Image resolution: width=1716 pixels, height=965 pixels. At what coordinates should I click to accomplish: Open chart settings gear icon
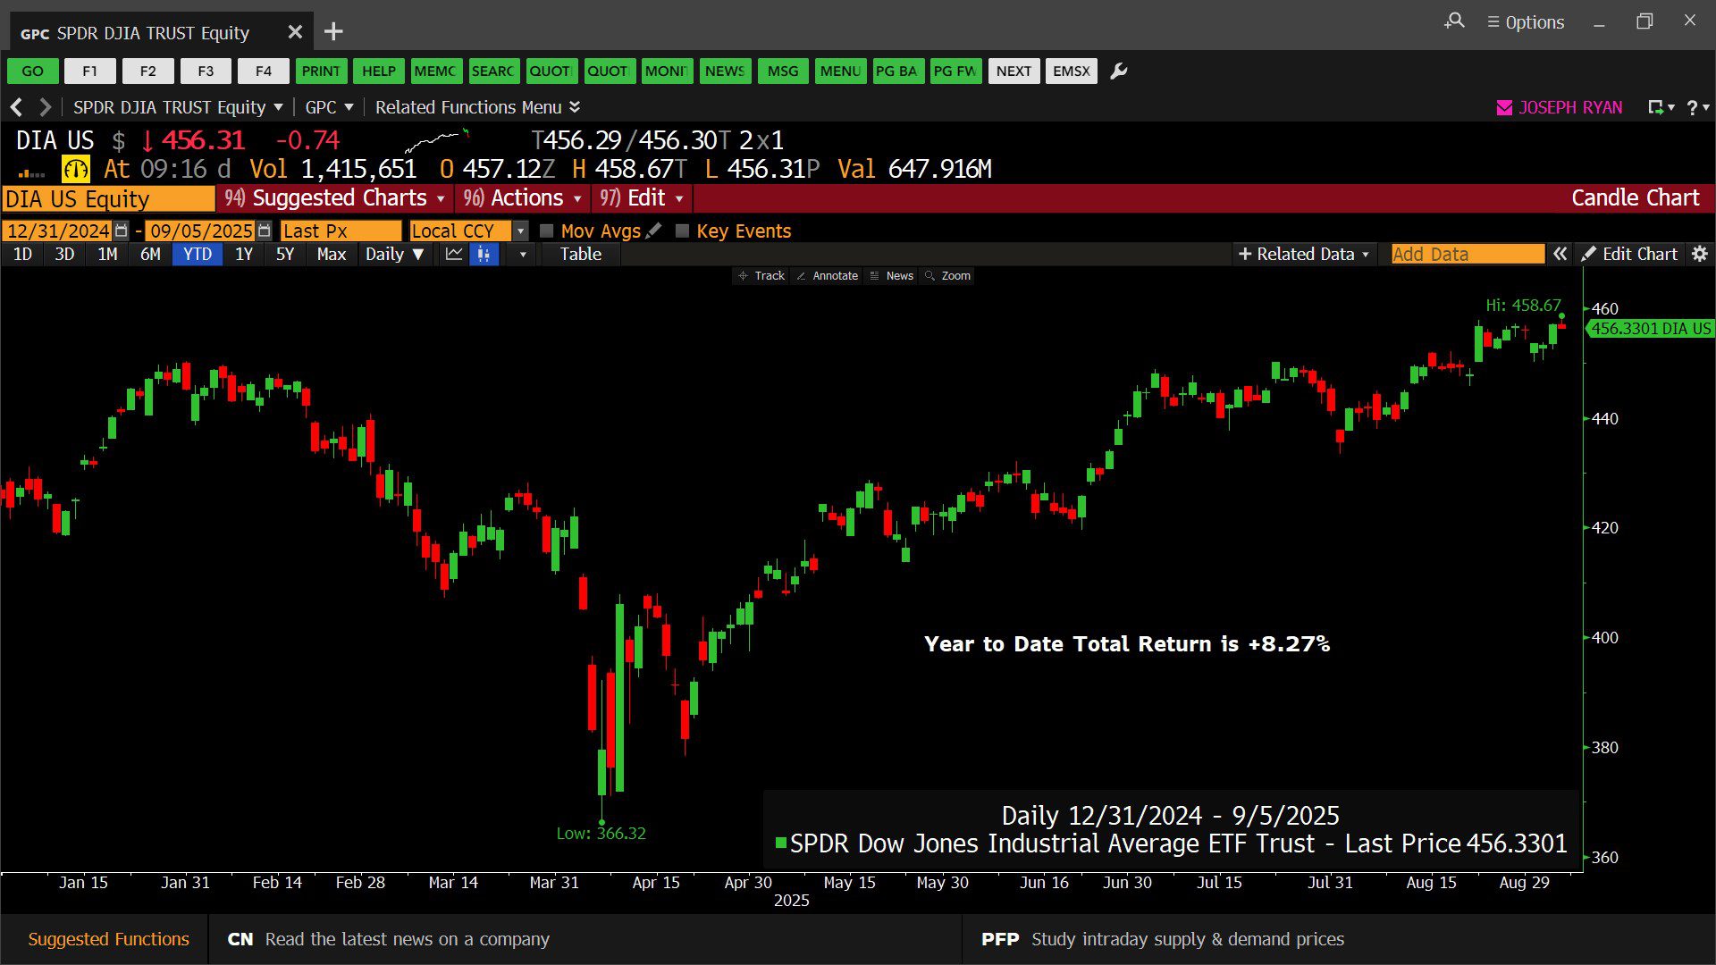coord(1700,255)
